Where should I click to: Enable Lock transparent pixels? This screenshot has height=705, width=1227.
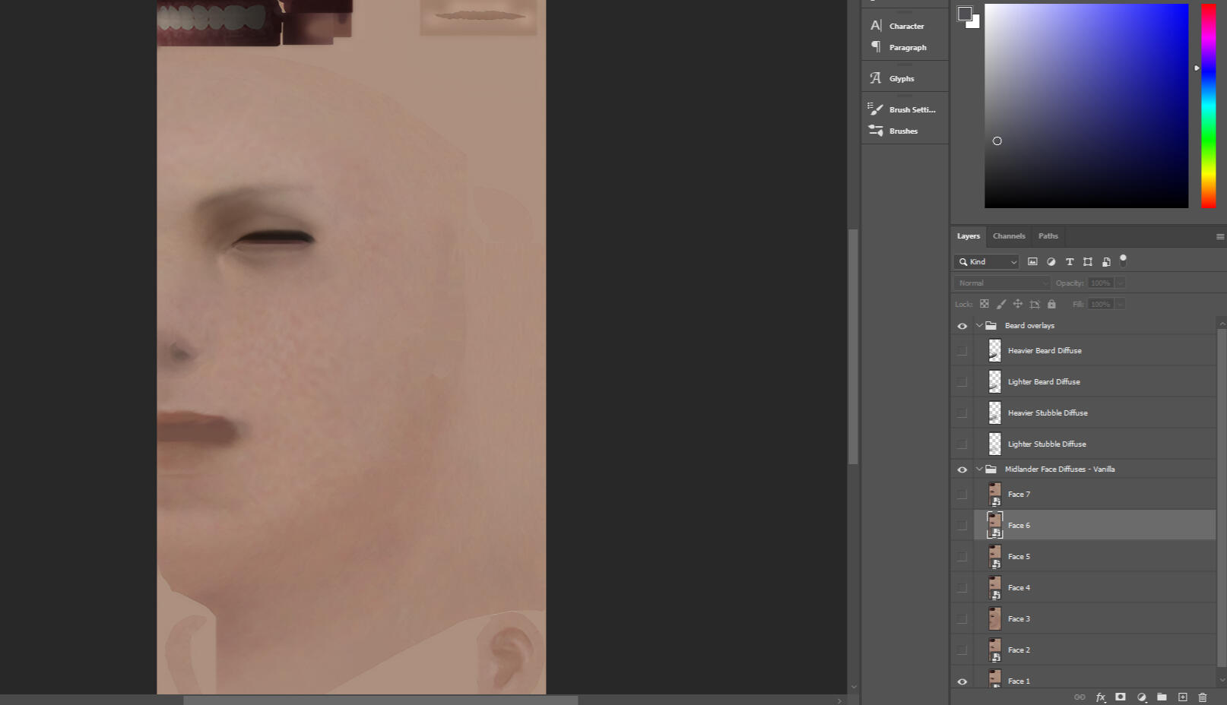coord(984,303)
